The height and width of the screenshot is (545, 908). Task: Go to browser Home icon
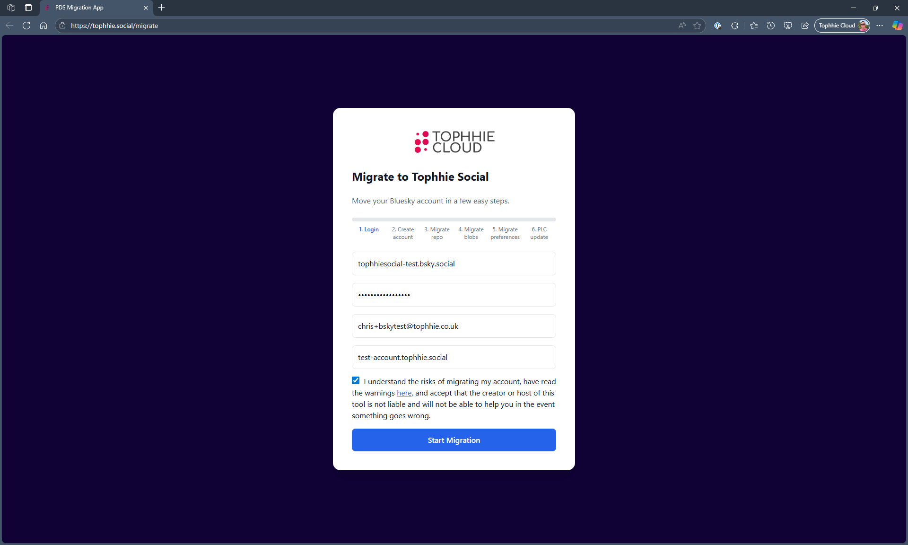(x=44, y=26)
